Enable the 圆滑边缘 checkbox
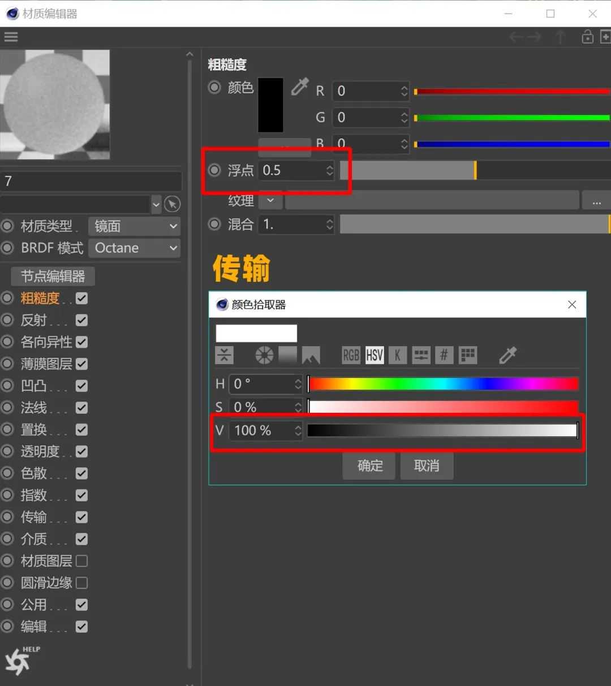This screenshot has width=611, height=686. [x=81, y=583]
